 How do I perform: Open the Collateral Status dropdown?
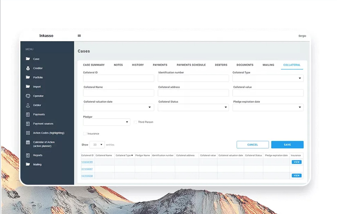(193, 108)
